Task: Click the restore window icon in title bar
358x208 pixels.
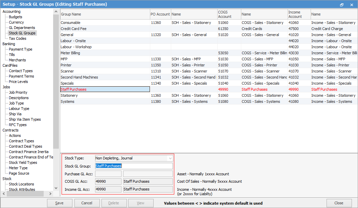Action: (x=342, y=4)
